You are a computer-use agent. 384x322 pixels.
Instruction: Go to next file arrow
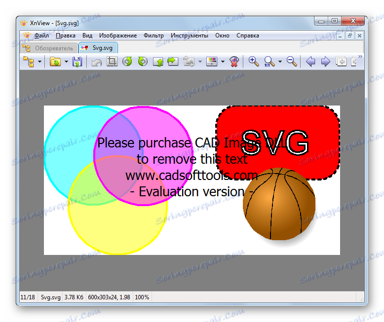pyautogui.click(x=325, y=62)
